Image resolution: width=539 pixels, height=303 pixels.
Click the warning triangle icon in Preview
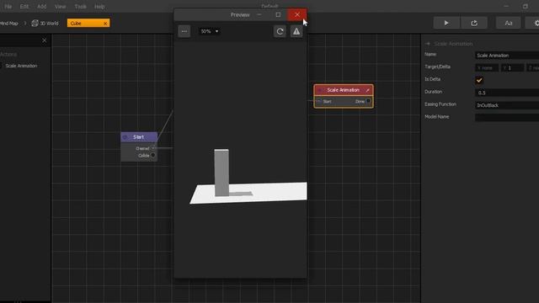pyautogui.click(x=296, y=31)
